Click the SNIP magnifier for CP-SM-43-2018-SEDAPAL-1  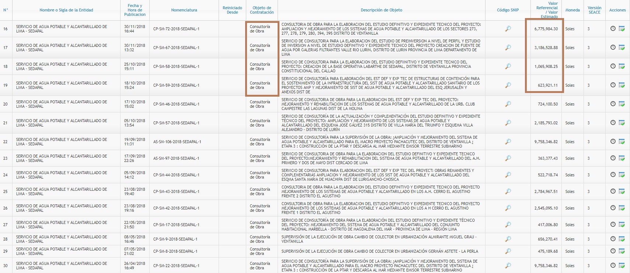coord(508,191)
